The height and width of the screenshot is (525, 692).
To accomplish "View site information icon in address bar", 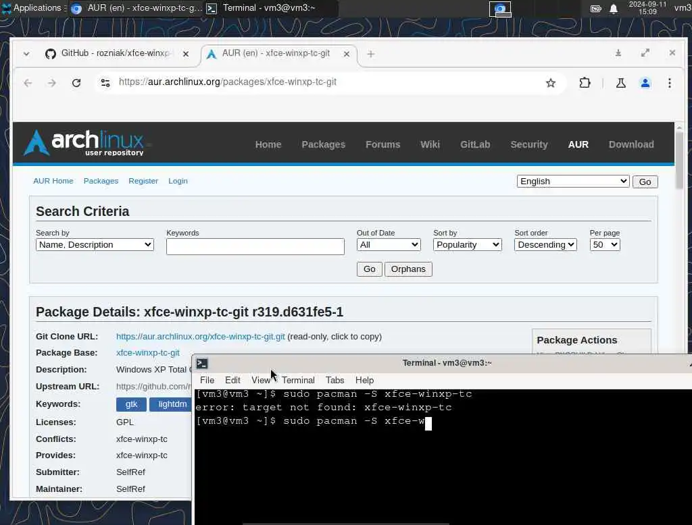I will coord(105,82).
